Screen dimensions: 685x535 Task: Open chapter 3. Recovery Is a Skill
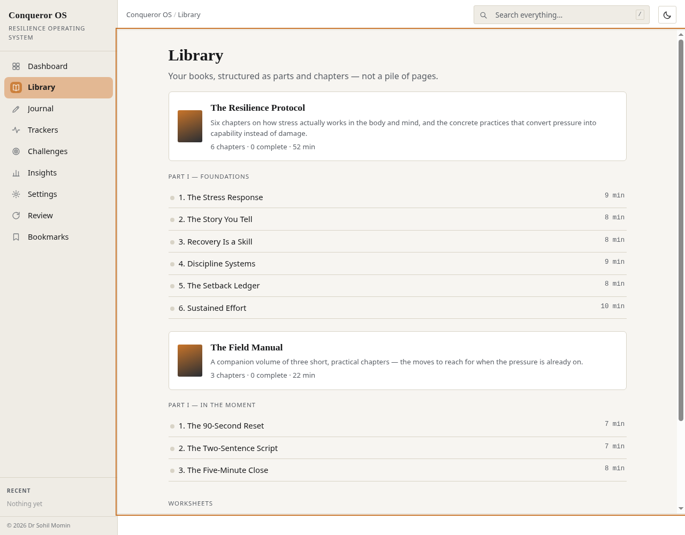click(x=397, y=241)
